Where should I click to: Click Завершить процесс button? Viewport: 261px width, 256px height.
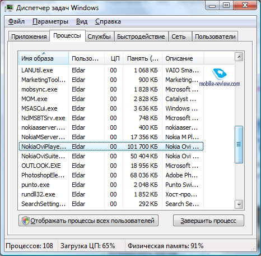click(208, 221)
